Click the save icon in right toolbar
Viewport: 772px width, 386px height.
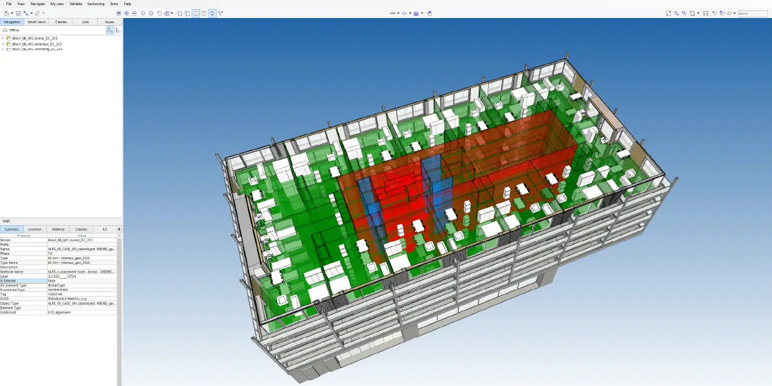click(x=706, y=13)
